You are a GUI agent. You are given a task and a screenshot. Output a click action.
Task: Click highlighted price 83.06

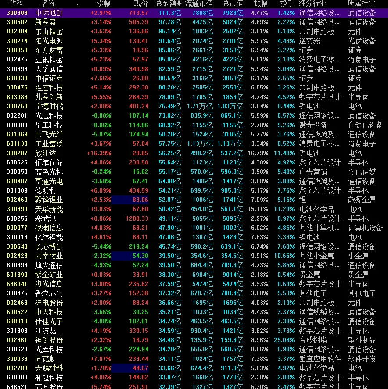click(140, 200)
